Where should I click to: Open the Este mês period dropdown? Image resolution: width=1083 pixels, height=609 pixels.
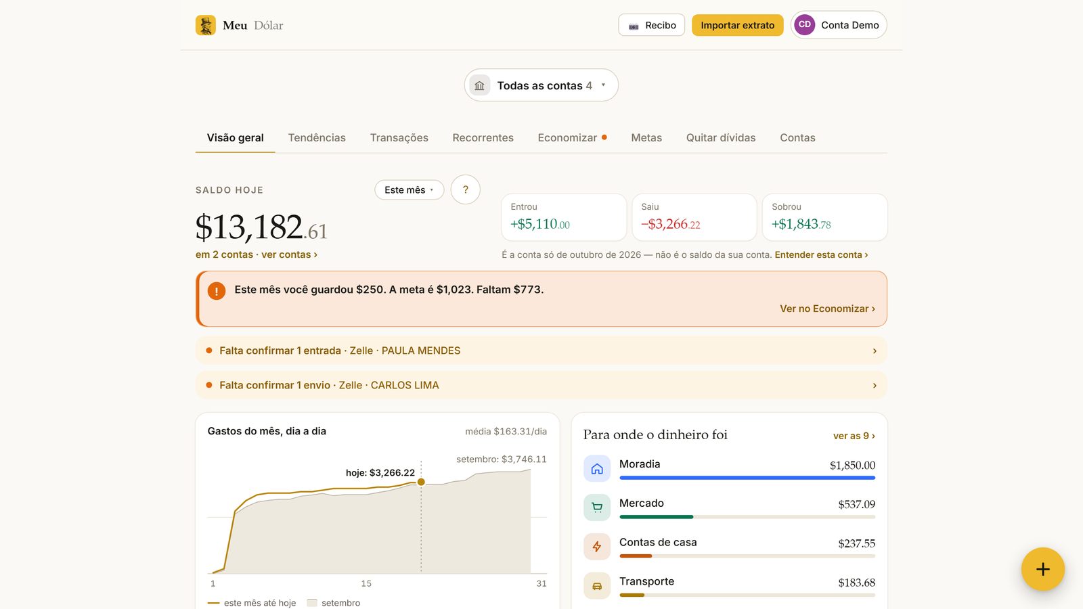(x=409, y=190)
